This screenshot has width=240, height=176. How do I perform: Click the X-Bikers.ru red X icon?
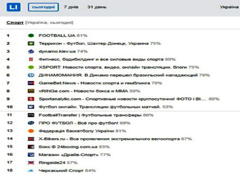[31, 139]
